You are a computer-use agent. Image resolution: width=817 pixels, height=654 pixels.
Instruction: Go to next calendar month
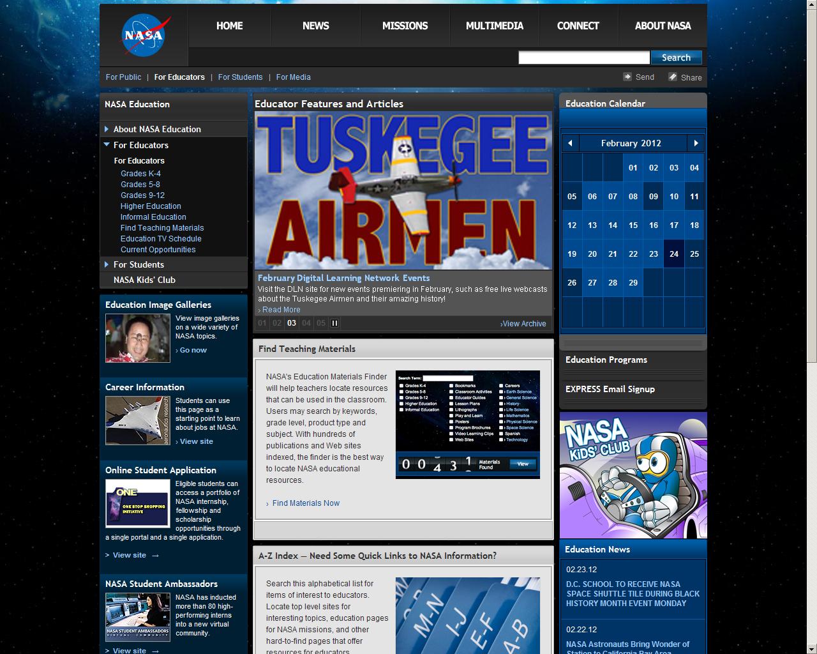click(696, 143)
